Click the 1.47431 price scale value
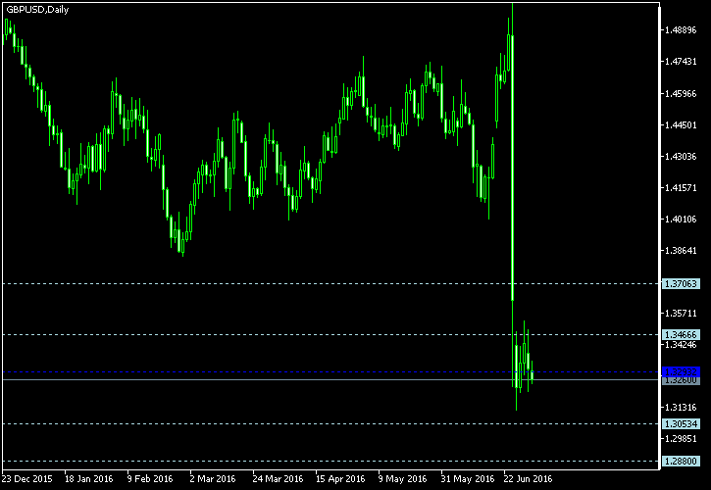 coord(681,62)
